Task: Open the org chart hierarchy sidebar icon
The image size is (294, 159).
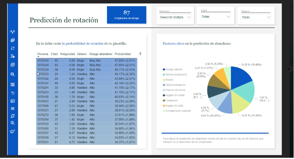Action: [12, 32]
